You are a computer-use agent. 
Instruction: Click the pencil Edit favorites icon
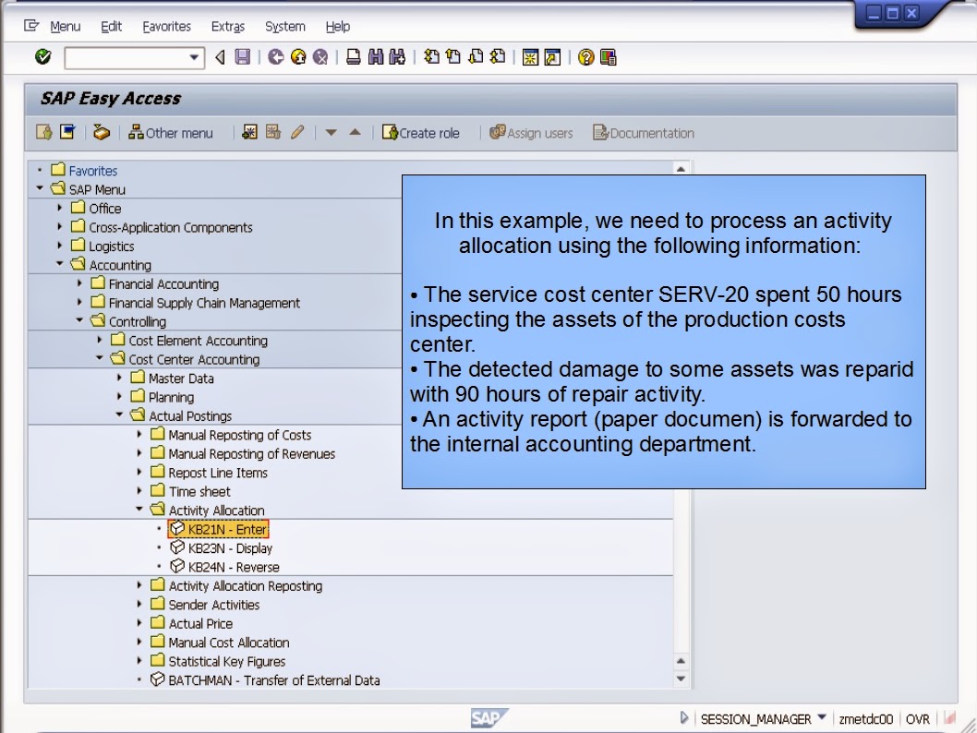click(x=296, y=133)
